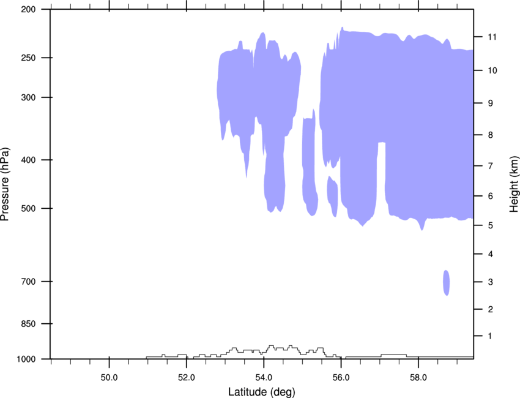520x398 pixels.
Task: Click the 3 km height label
Action: tap(491, 282)
